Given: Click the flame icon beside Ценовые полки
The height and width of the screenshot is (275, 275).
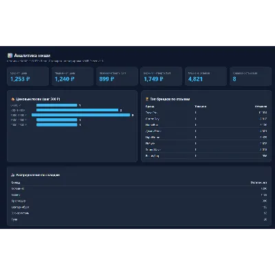Looking at the screenshot, I should 13,99.
